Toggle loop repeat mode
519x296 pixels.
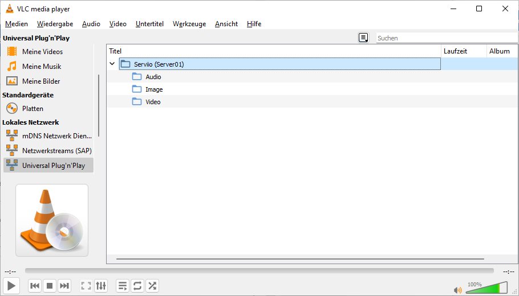137,286
